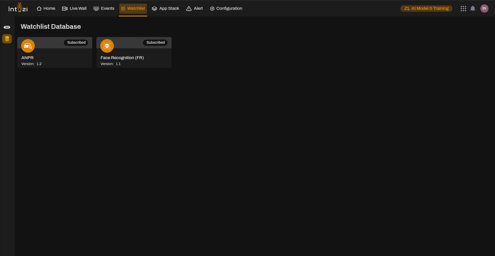495x256 pixels.
Task: Open the apps grid icon near notifications
Action: [463, 8]
